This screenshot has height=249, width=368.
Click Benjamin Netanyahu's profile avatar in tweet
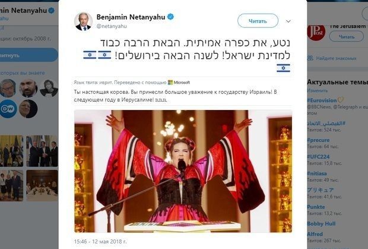tap(83, 21)
